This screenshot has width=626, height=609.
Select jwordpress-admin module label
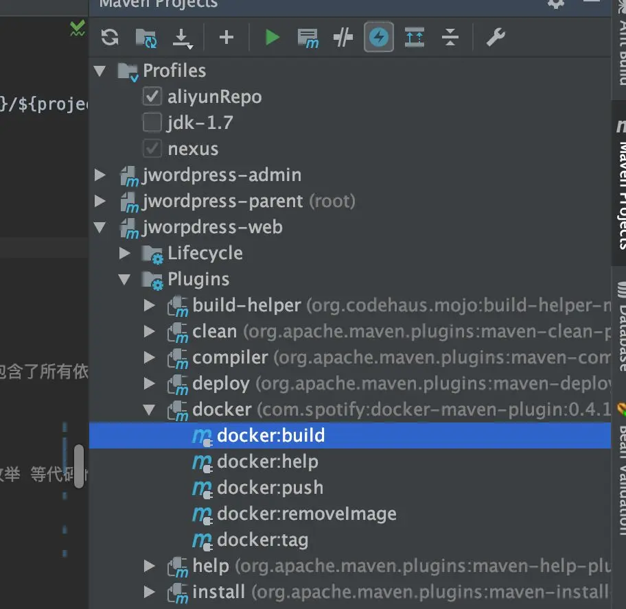[222, 175]
